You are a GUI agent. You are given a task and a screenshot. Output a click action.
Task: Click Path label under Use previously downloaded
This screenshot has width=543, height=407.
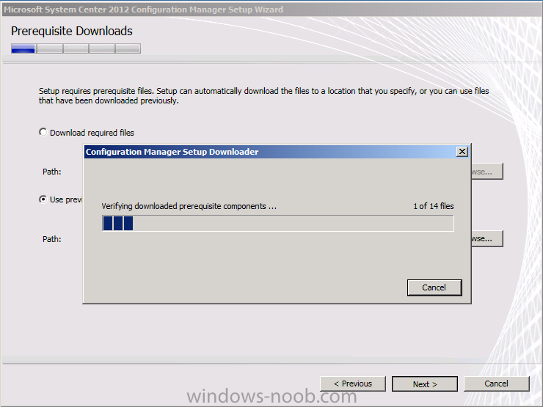(51, 239)
